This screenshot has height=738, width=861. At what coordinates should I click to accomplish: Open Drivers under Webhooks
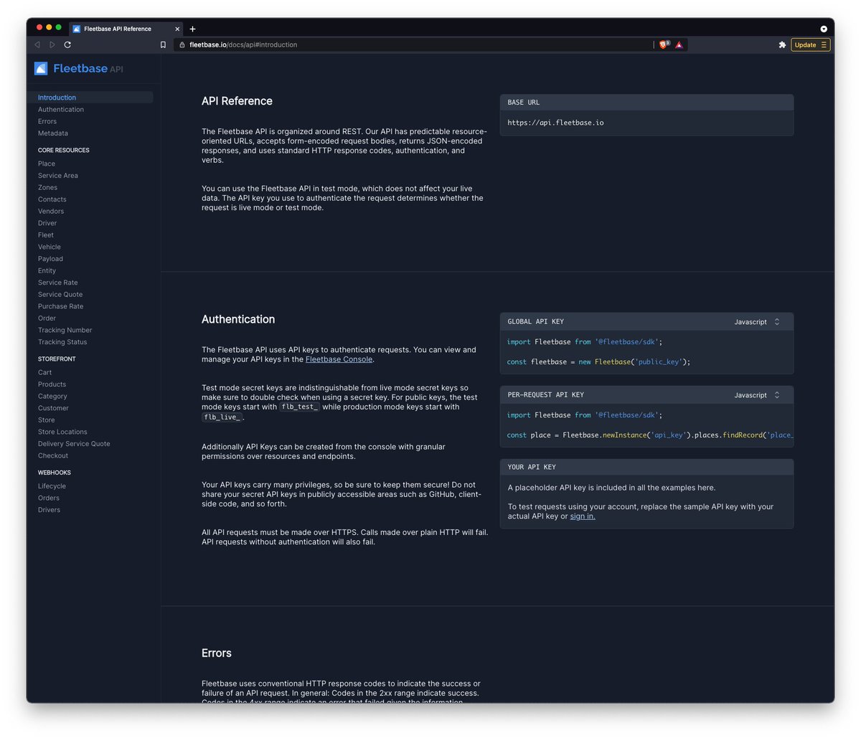pyautogui.click(x=50, y=510)
